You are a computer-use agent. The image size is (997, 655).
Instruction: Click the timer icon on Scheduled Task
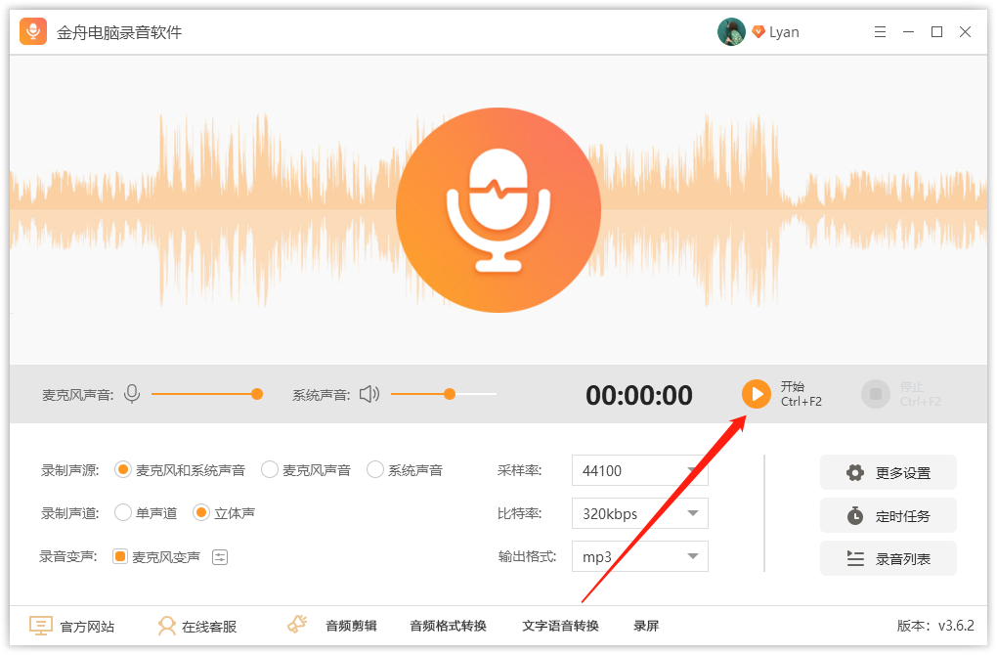855,515
